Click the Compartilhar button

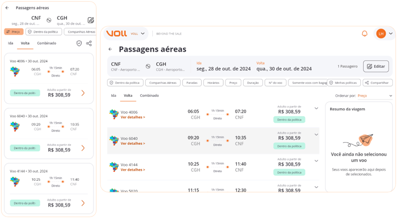tap(378, 83)
